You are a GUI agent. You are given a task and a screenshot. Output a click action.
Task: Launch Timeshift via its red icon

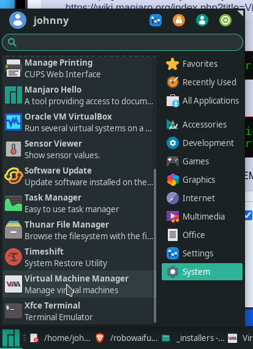(x=13, y=257)
